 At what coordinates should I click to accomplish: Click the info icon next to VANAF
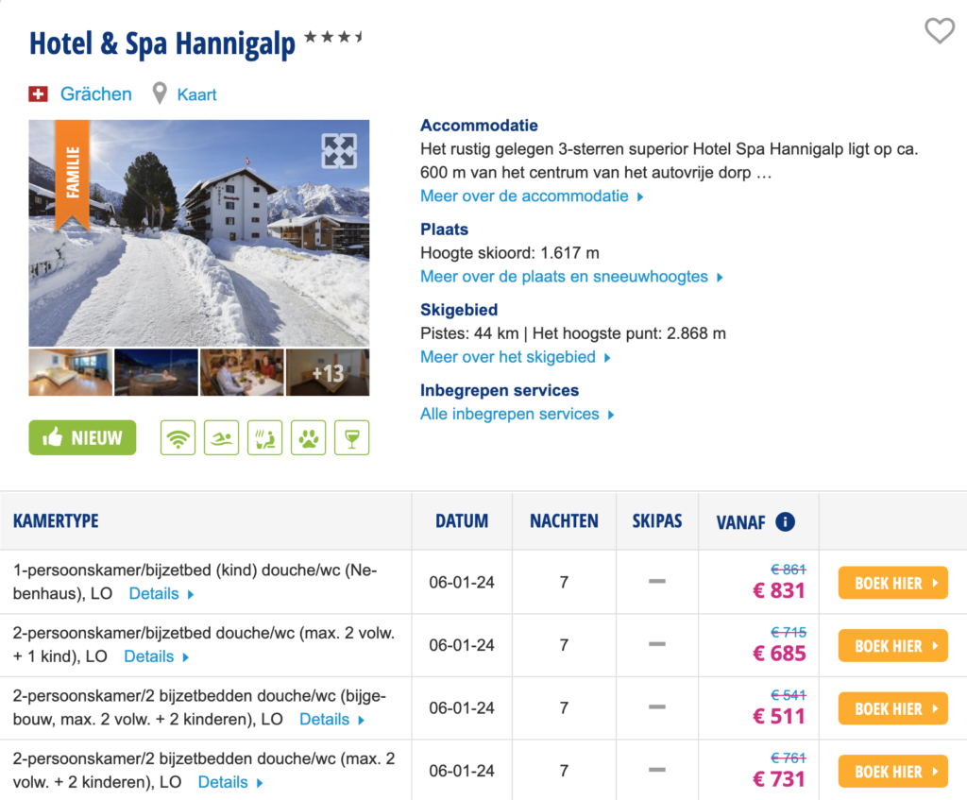tap(785, 521)
